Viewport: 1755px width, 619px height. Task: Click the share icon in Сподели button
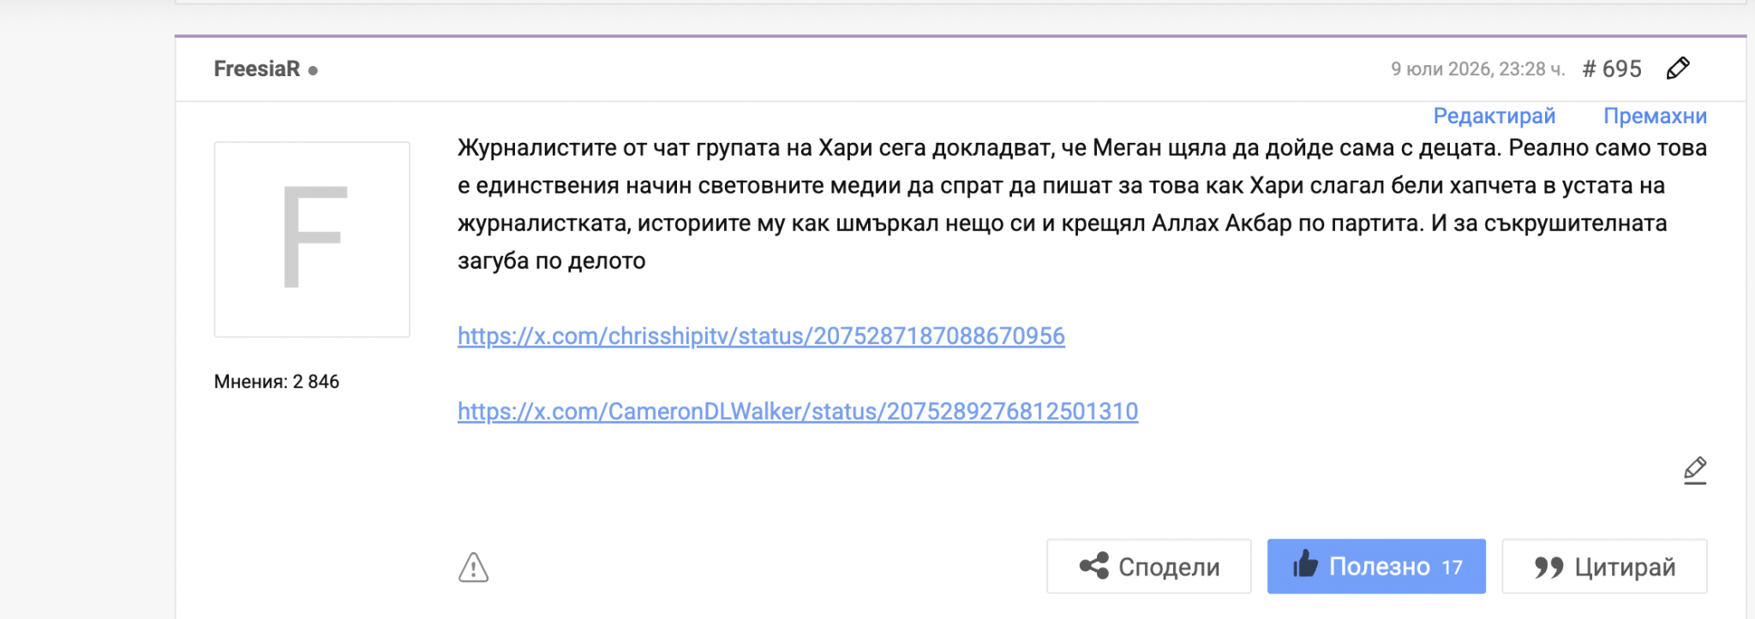tap(1094, 566)
